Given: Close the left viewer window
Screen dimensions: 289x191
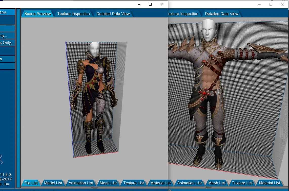Looking at the screenshot, I should point(162,4).
